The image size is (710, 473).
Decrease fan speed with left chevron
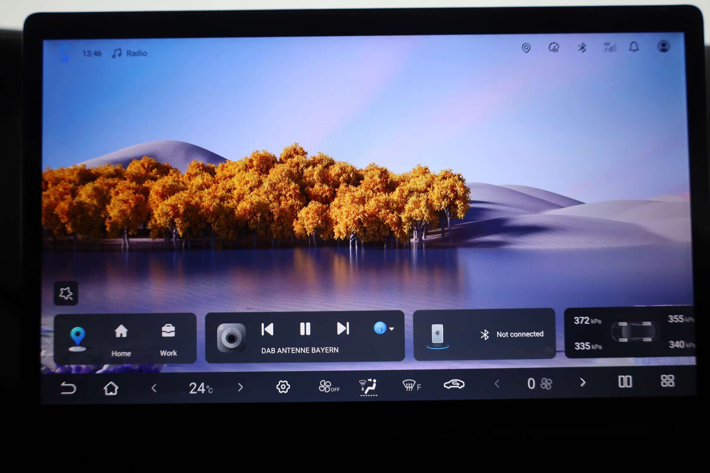[497, 384]
